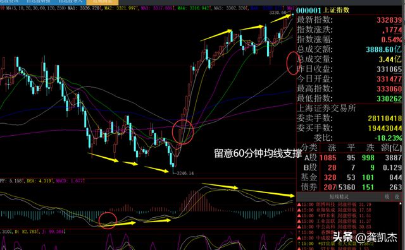Click the 涨 column header
The width and height of the screenshot is (405, 250).
click(x=332, y=148)
